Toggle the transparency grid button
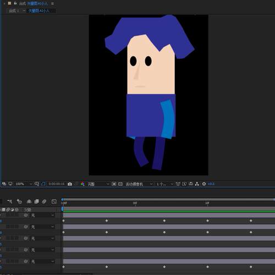 click(120, 184)
